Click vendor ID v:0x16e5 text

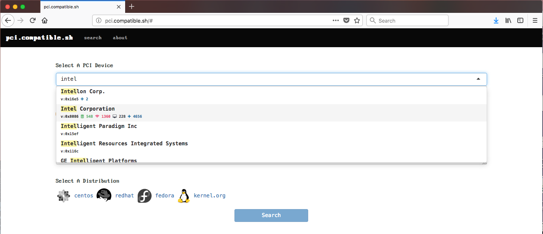[x=70, y=99]
